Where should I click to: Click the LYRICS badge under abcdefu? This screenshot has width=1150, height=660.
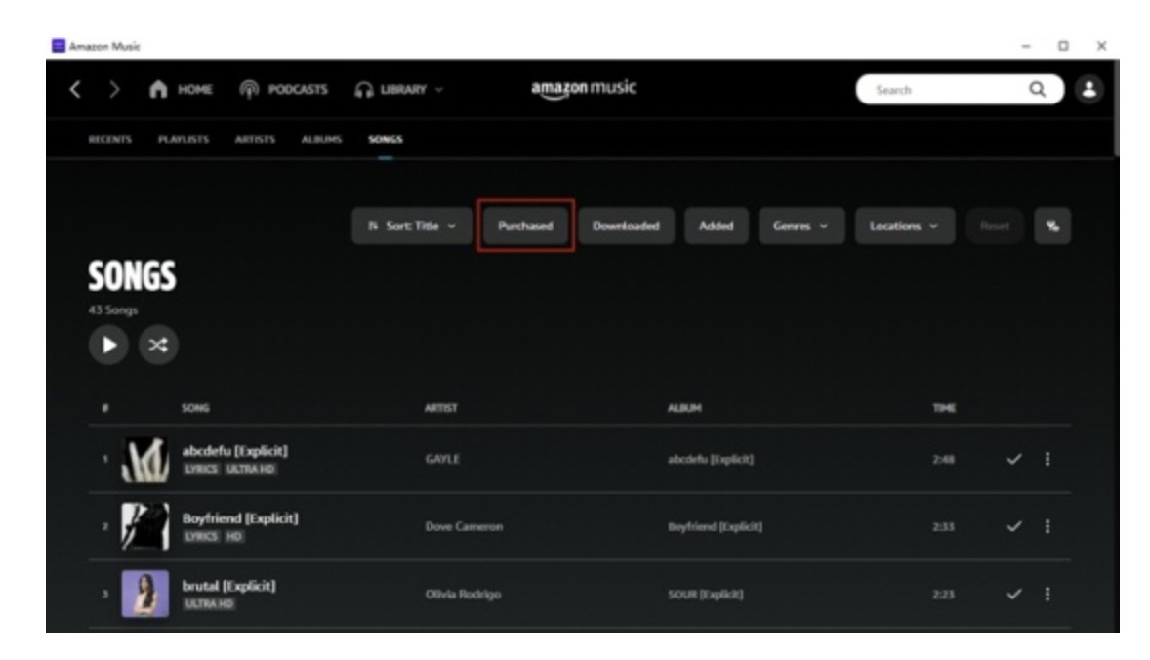pyautogui.click(x=201, y=470)
